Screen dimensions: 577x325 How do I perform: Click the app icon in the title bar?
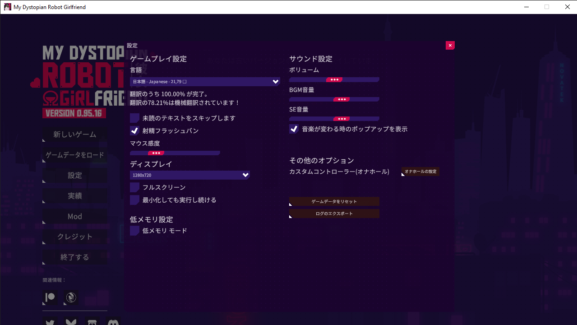pos(8,7)
